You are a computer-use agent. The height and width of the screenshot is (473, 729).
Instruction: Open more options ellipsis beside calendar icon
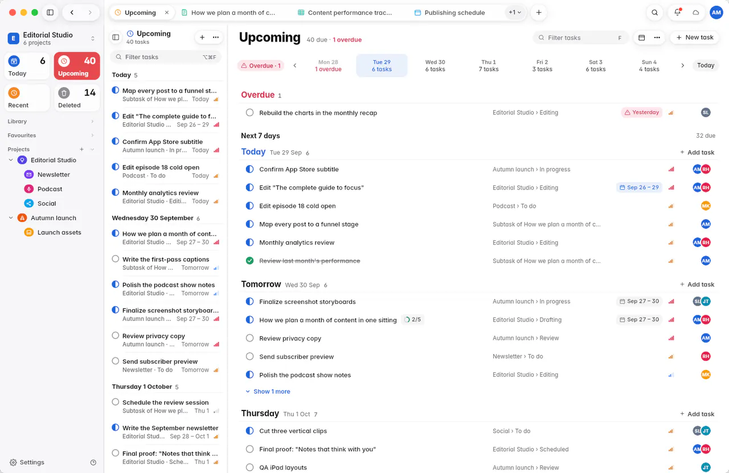pos(657,38)
